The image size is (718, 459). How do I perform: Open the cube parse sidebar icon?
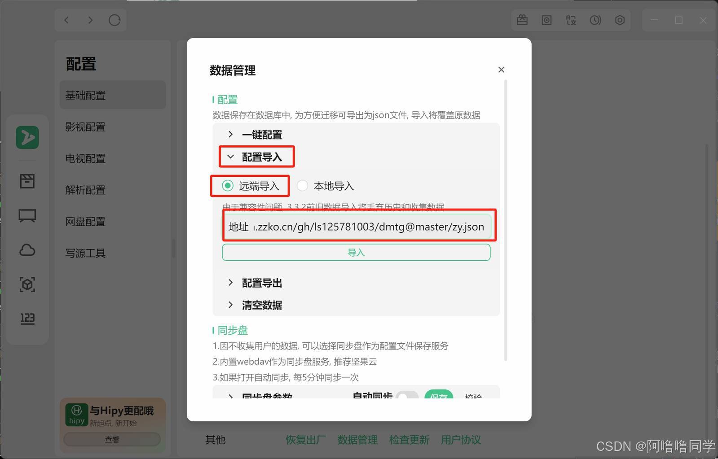pos(27,284)
